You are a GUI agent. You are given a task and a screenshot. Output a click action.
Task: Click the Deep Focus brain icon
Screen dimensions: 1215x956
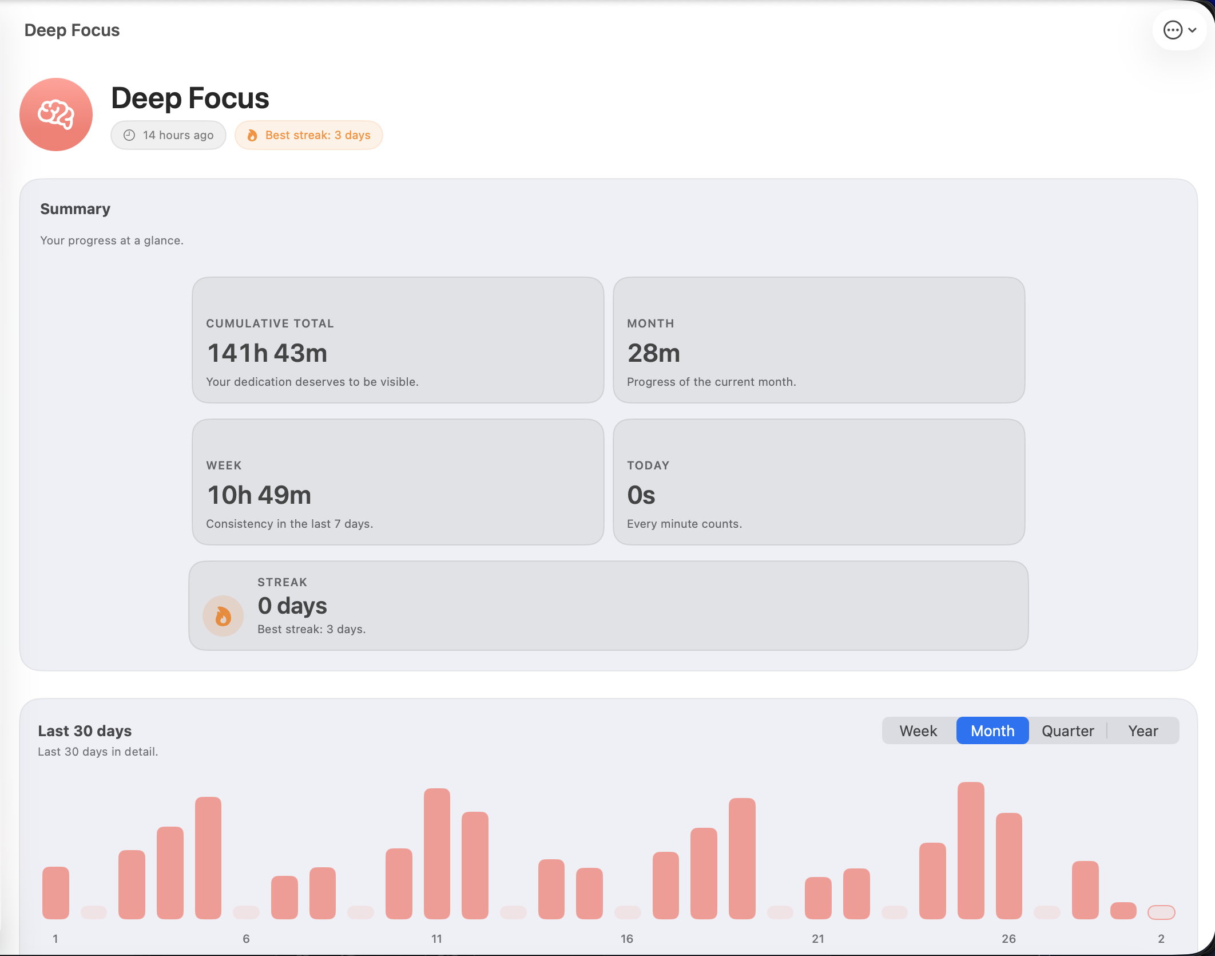point(55,114)
